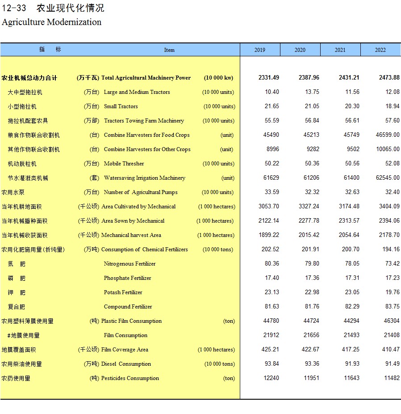Click 'Combine Harvesters for Other Crops' label
This screenshot has width=401, height=414.
pos(147,149)
